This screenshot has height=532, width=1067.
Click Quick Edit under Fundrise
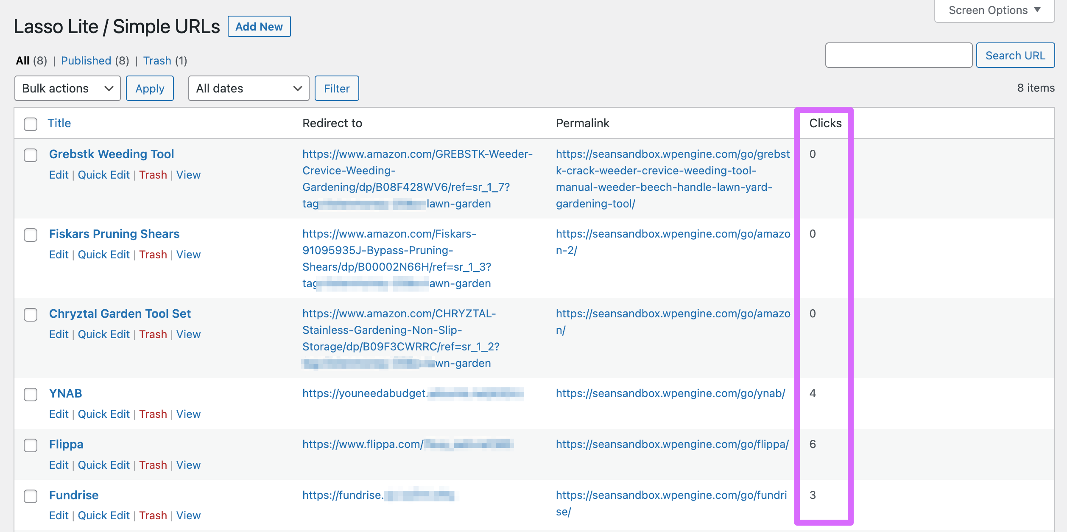pyautogui.click(x=104, y=515)
